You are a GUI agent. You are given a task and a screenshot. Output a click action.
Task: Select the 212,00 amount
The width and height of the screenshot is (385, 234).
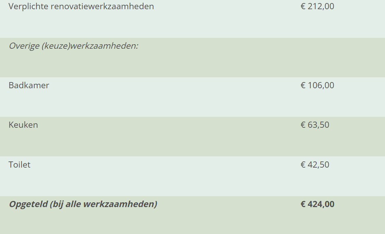tap(321, 6)
